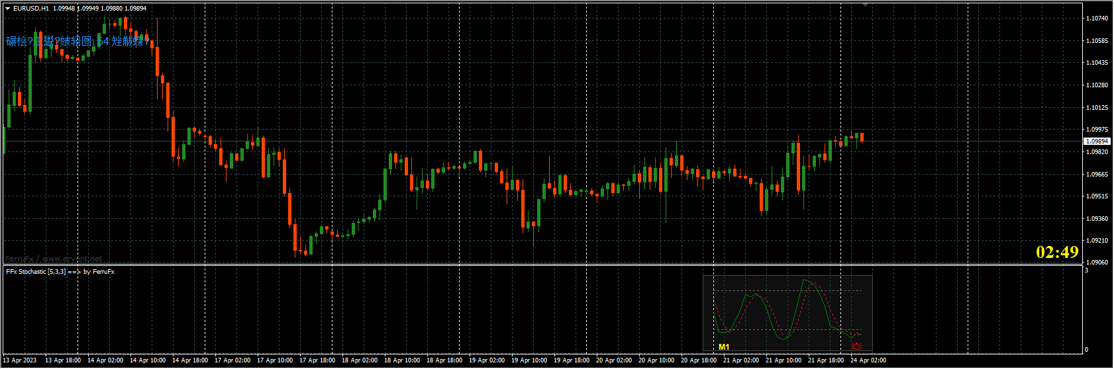This screenshot has width=1114, height=369.
Task: Click the 20 Apr 02:00 time label
Action: (614, 360)
